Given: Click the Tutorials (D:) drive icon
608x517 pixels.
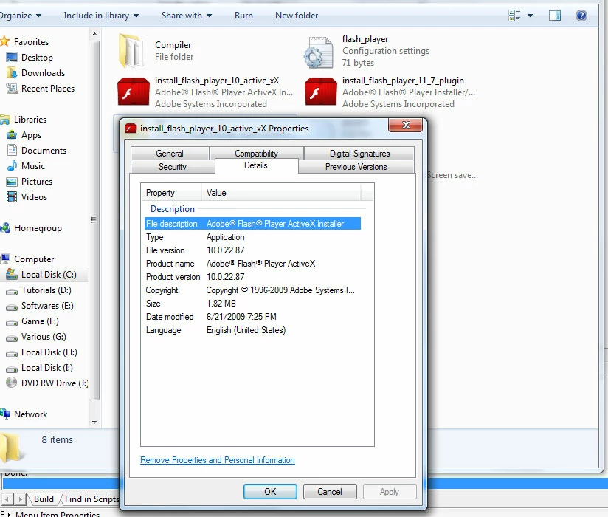Looking at the screenshot, I should pos(12,291).
